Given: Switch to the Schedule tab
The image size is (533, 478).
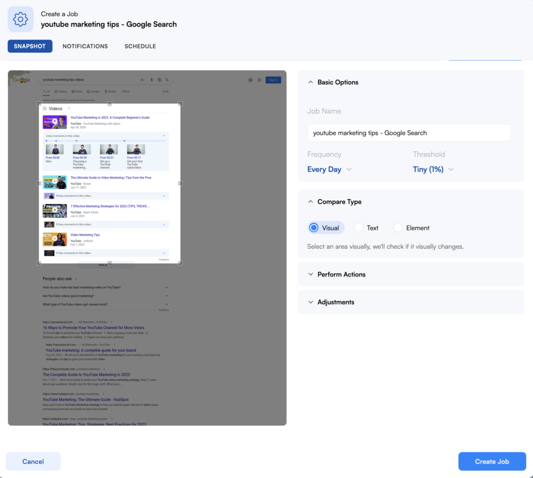Looking at the screenshot, I should [x=140, y=46].
